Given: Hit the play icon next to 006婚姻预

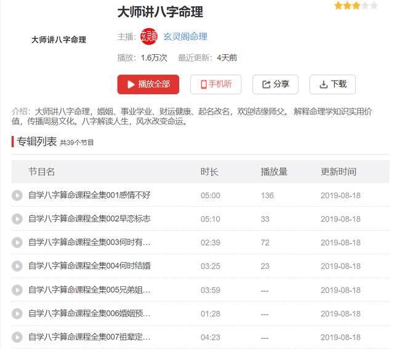Looking at the screenshot, I should (17, 313).
